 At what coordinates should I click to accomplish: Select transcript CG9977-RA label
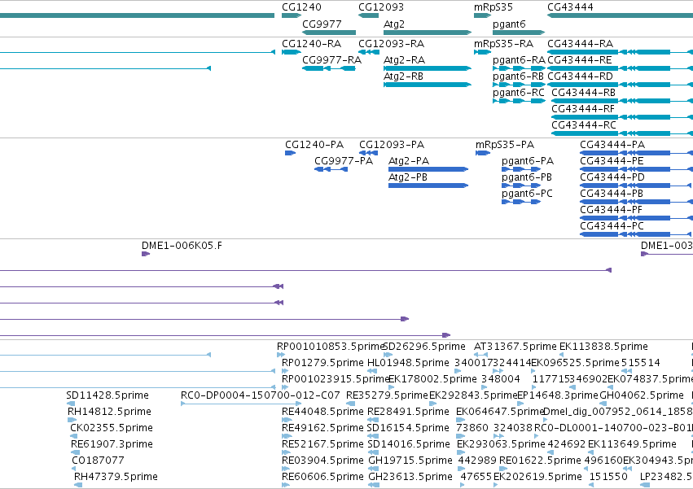(332, 60)
